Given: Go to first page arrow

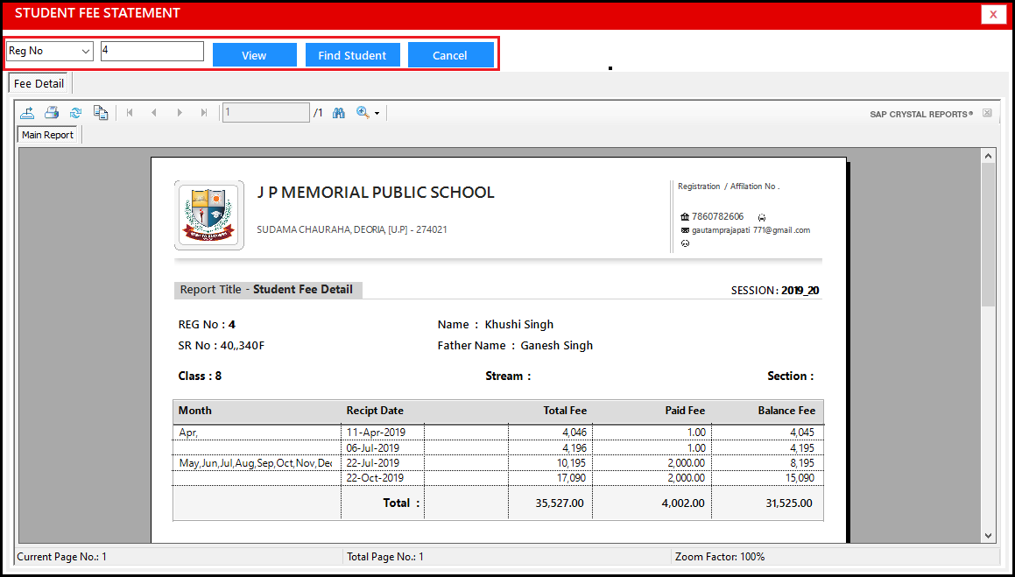Looking at the screenshot, I should pos(130,113).
